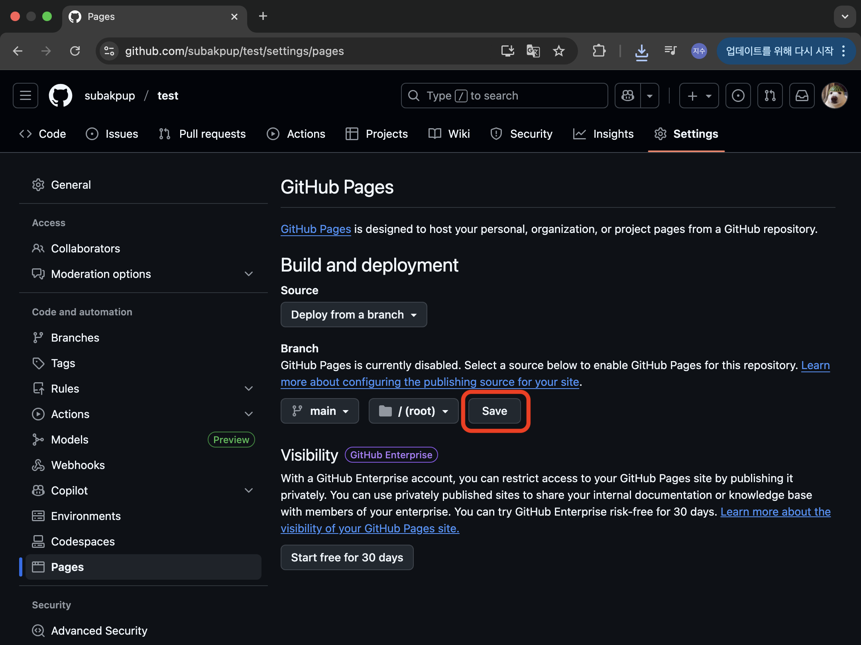Open the notifications inbox icon

point(802,96)
